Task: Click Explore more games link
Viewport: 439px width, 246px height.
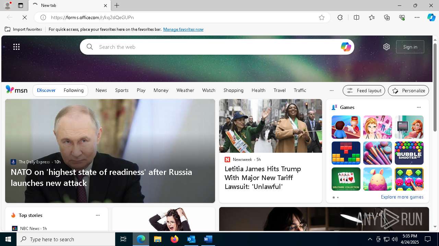Action: (402, 197)
